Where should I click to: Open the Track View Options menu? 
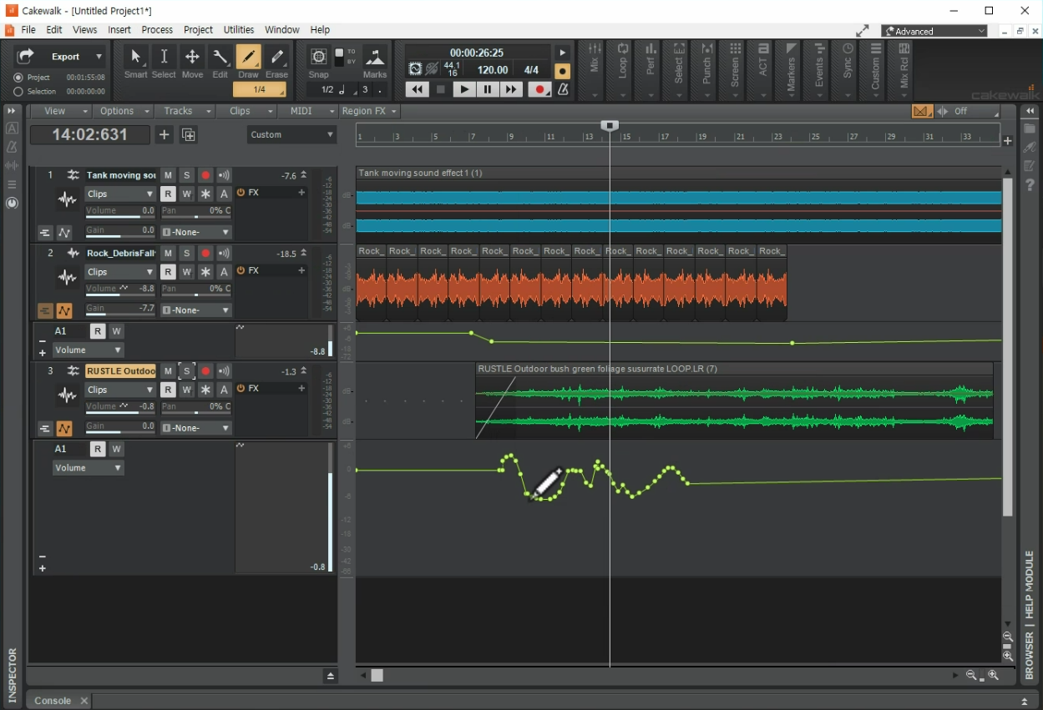point(123,111)
